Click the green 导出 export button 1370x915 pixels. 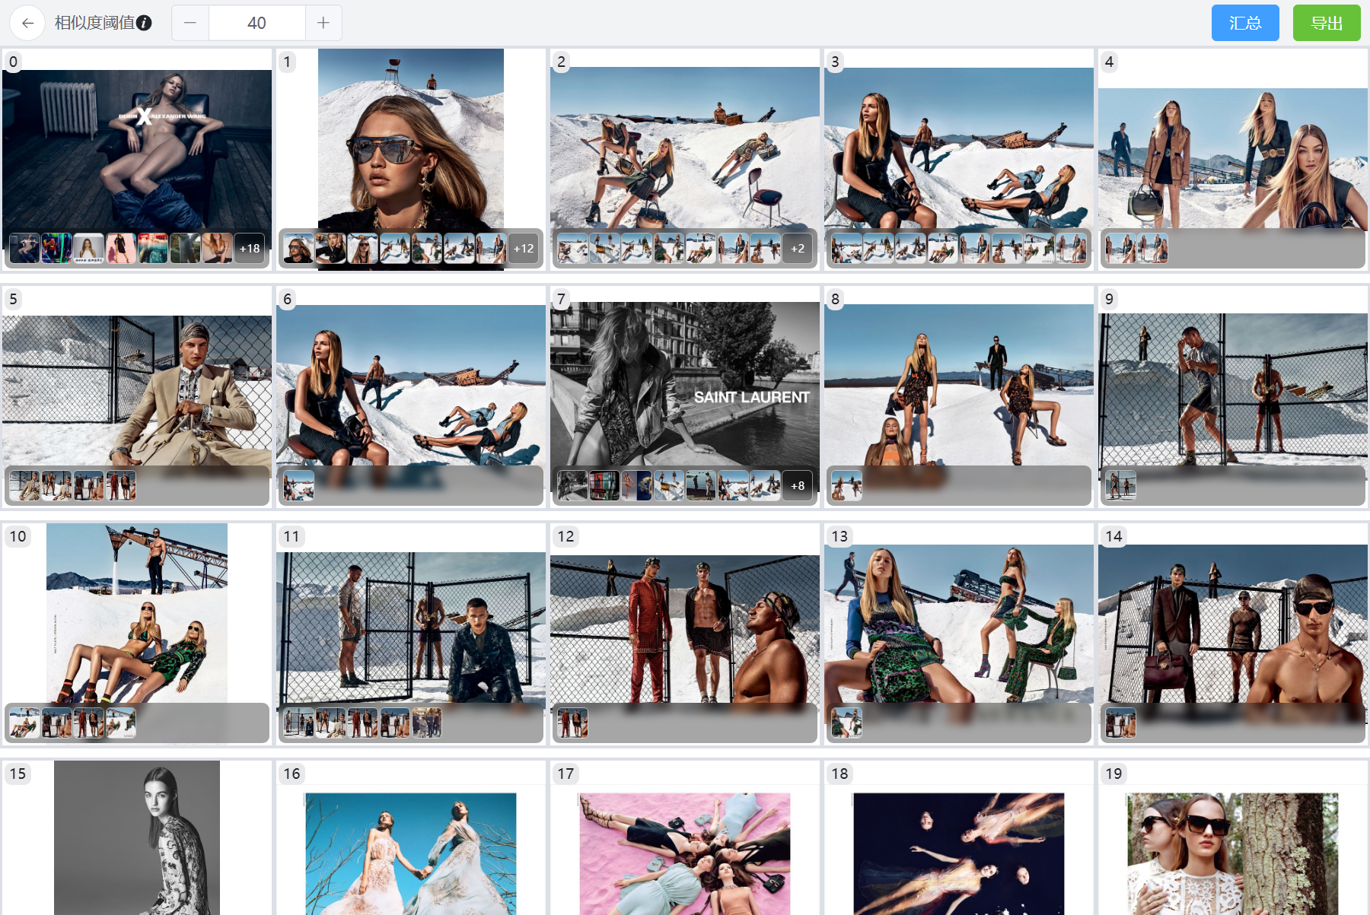(1327, 23)
